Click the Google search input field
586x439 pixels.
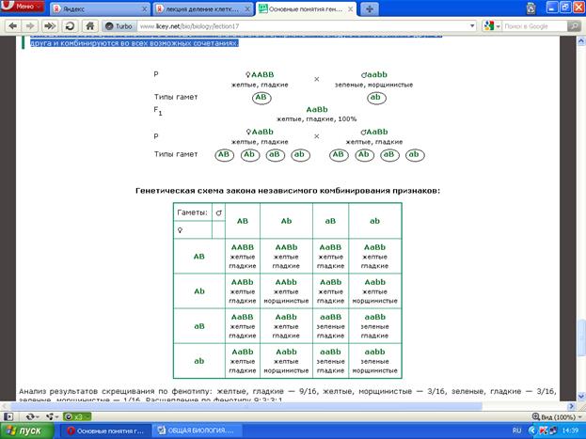coord(534,26)
